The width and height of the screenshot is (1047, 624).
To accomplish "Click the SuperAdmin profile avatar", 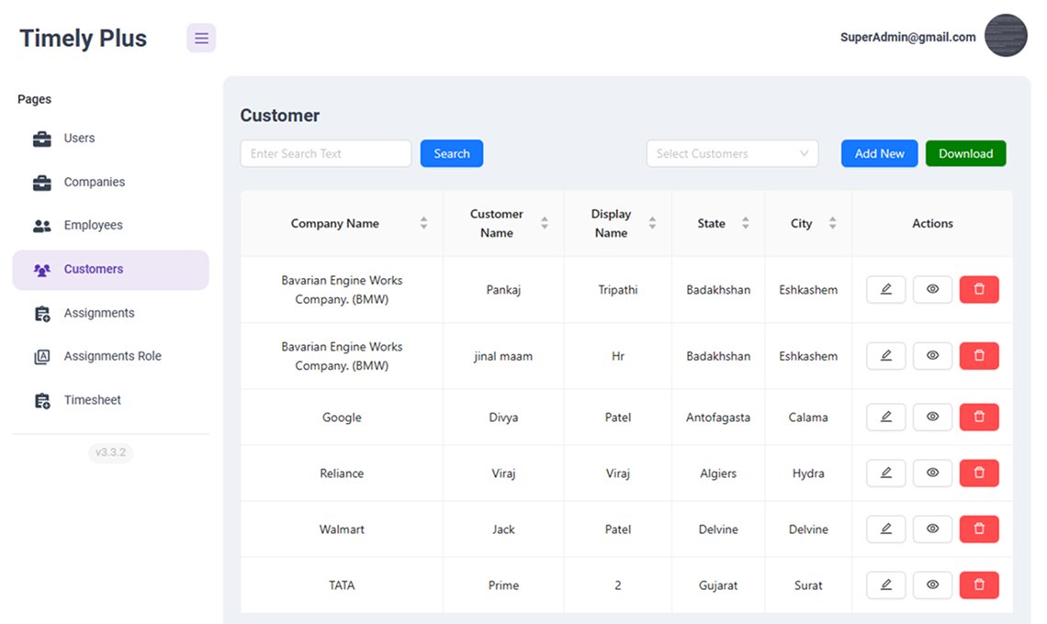I will coord(1006,36).
